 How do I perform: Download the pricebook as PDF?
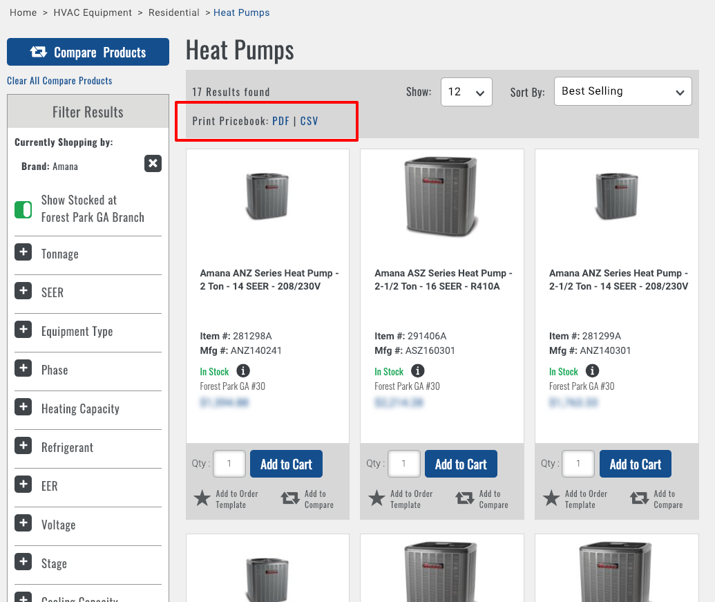coord(281,121)
